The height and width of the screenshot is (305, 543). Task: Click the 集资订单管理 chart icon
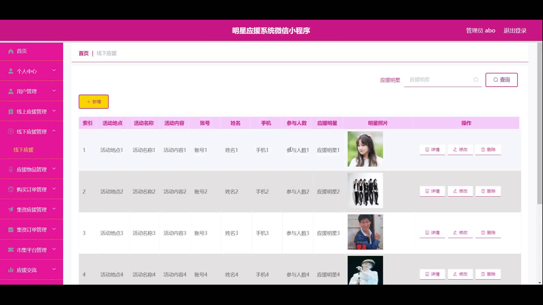click(11, 230)
